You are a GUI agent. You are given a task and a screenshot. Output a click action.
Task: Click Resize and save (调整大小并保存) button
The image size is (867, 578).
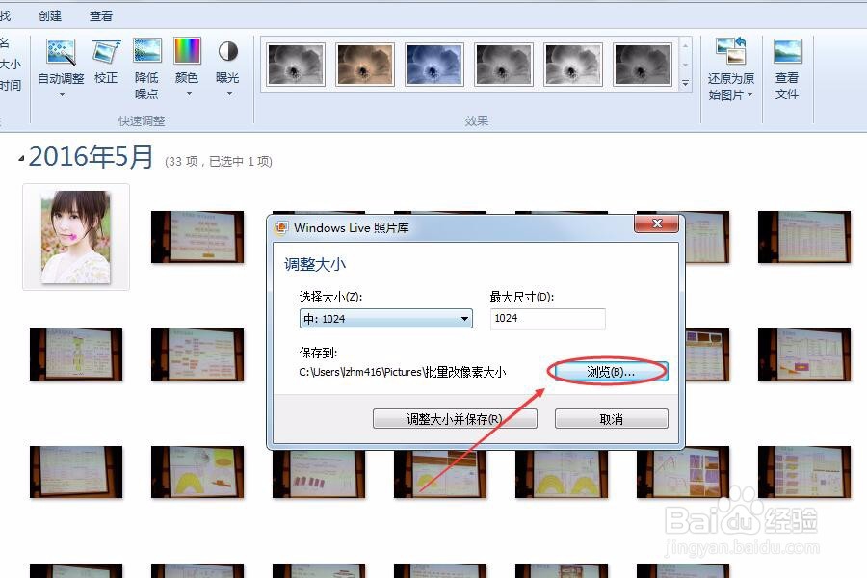(x=455, y=419)
